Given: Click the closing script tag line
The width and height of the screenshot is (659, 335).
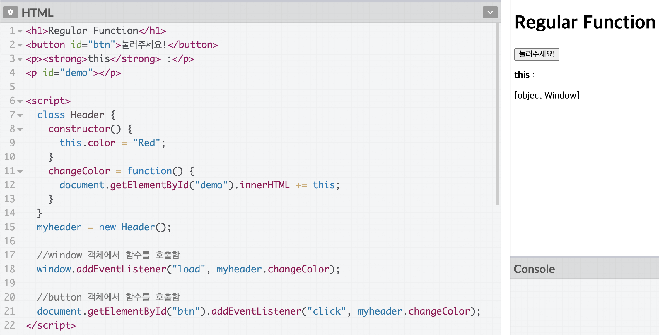Looking at the screenshot, I should click(51, 325).
